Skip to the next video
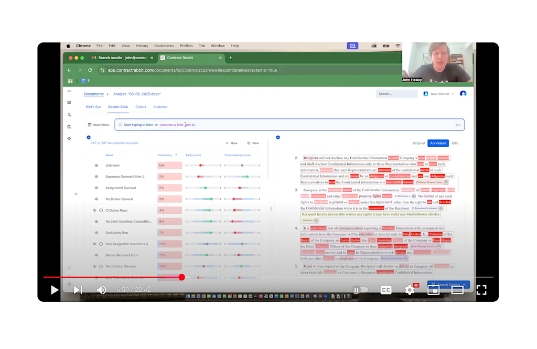Screen dimensions: 537x349 [78, 290]
